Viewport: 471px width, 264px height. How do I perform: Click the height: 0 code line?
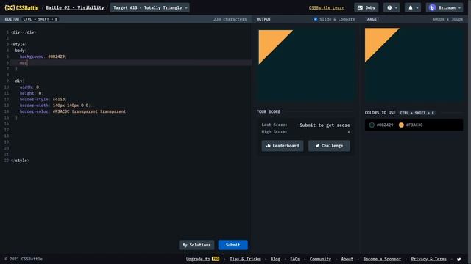[x=31, y=93]
